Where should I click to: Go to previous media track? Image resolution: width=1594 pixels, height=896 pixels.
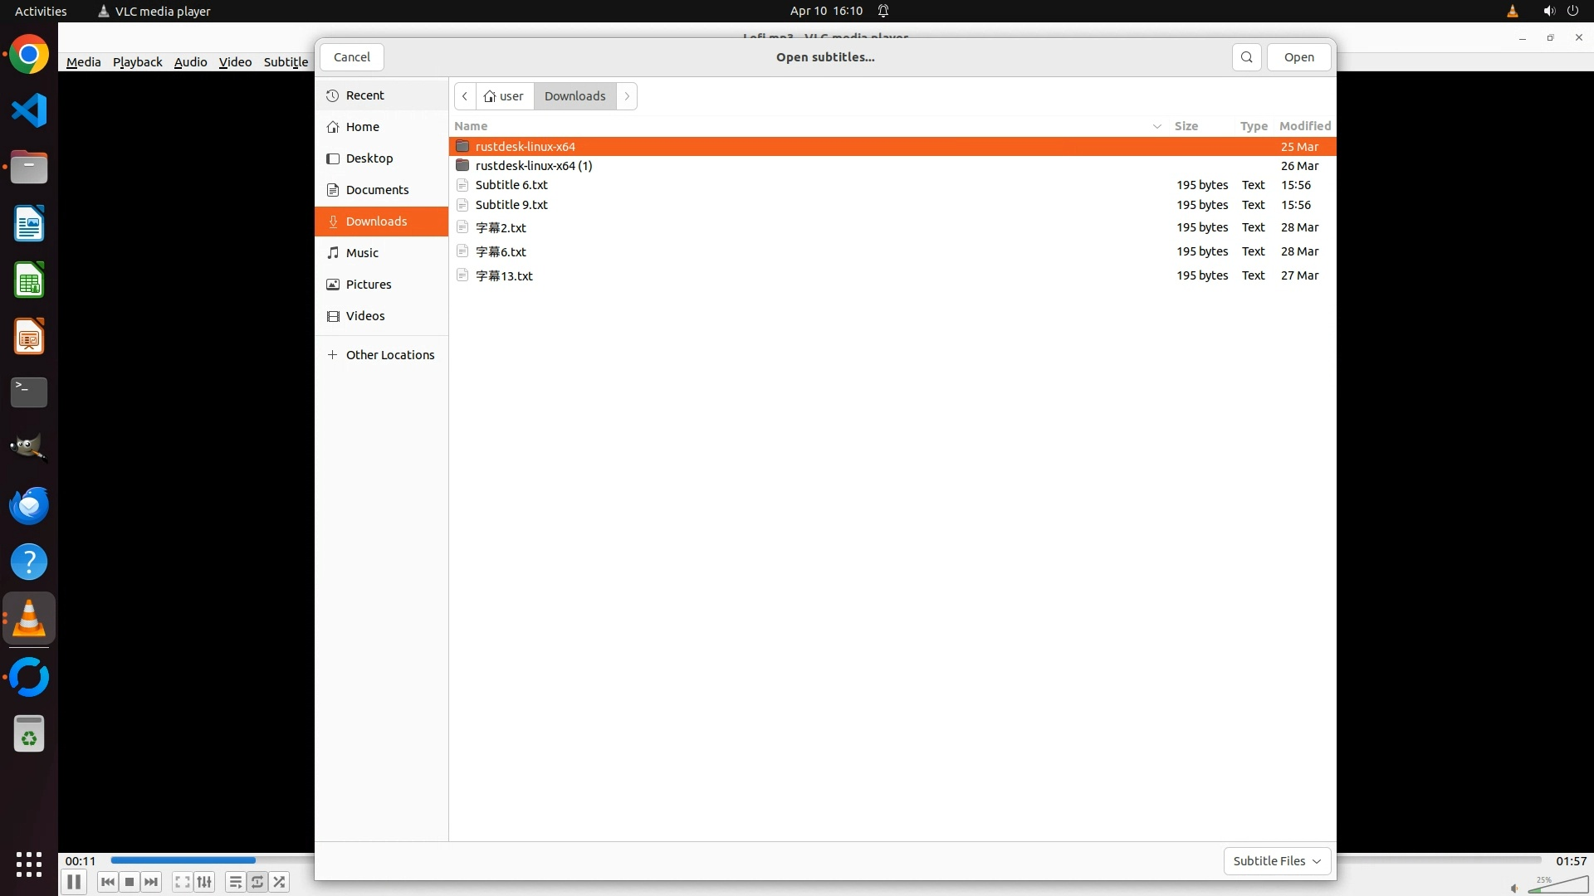pos(107,882)
